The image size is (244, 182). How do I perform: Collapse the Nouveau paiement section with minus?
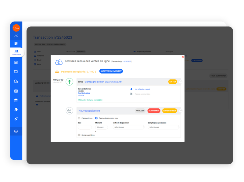coord(181,111)
